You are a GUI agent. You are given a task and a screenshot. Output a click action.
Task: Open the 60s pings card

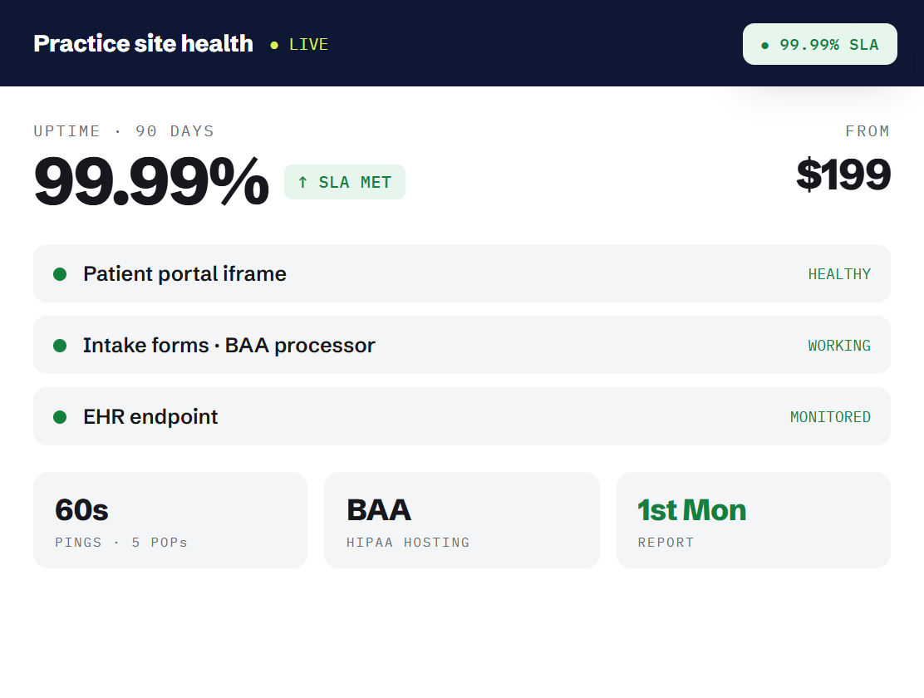170,520
